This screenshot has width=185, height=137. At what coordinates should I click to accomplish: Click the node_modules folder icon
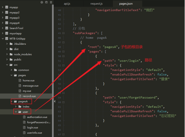(x=11, y=54)
